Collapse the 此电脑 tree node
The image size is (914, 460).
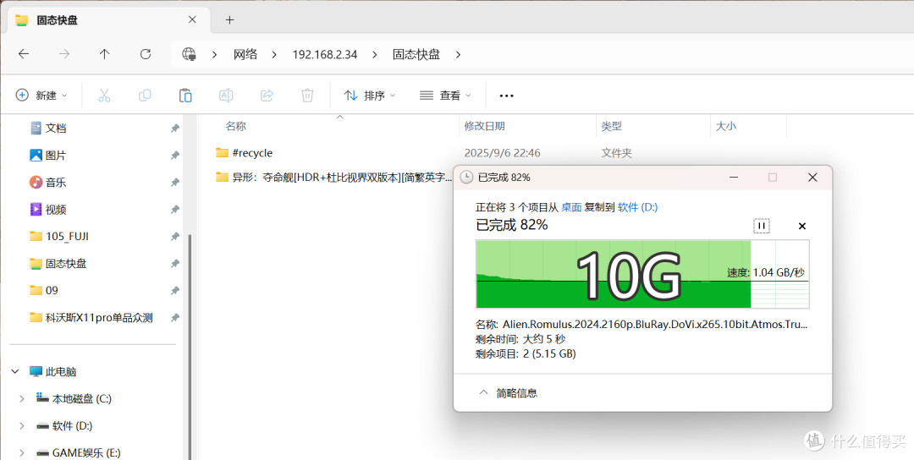pos(16,371)
